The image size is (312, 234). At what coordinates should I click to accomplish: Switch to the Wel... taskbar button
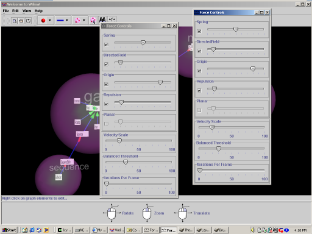point(116,230)
